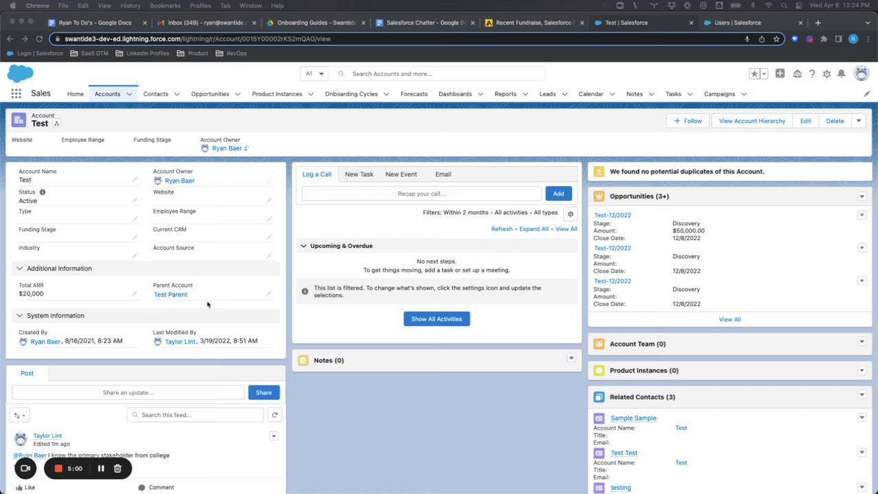
Task: Click the Comment icon on the post
Action: 142,487
